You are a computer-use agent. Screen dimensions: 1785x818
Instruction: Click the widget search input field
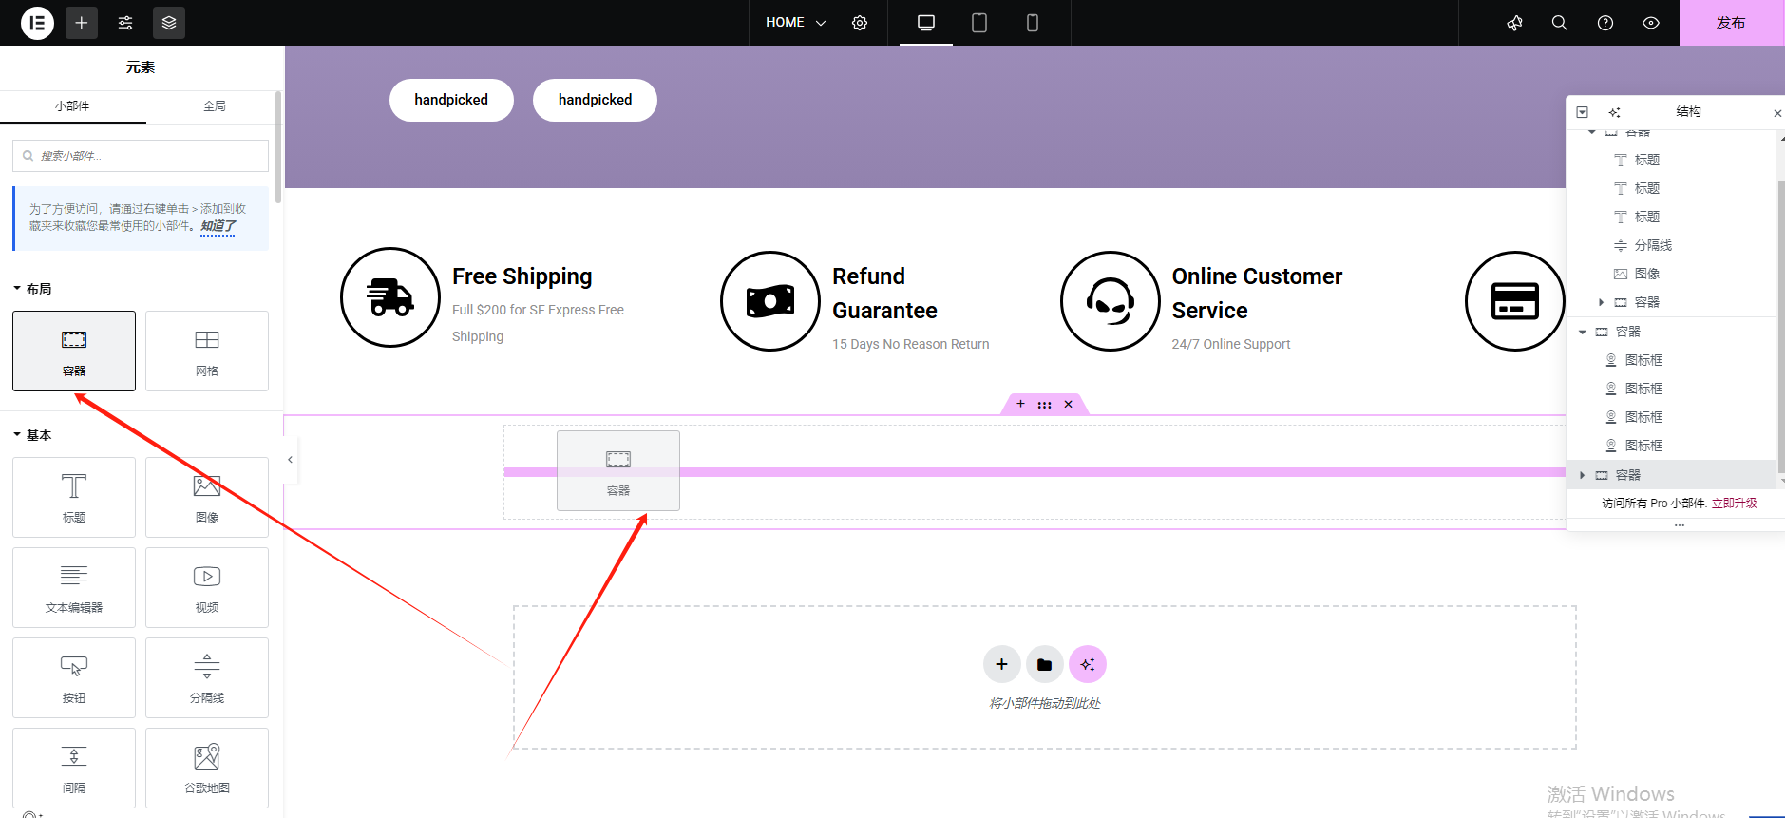point(141,156)
